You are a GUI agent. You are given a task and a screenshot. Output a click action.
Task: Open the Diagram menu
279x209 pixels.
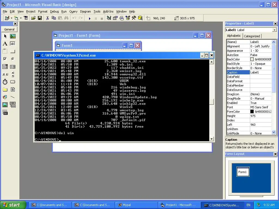pos(85,11)
